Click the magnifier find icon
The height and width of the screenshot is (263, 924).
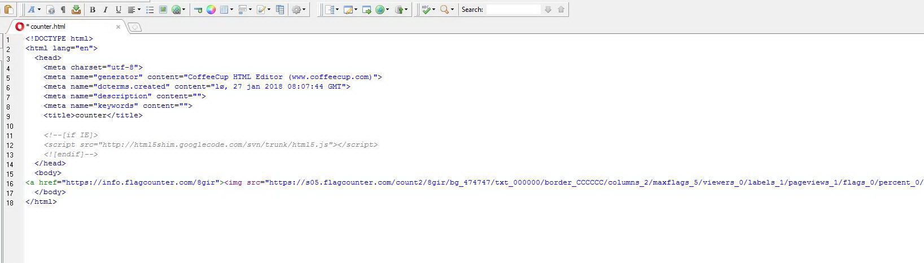point(445,10)
